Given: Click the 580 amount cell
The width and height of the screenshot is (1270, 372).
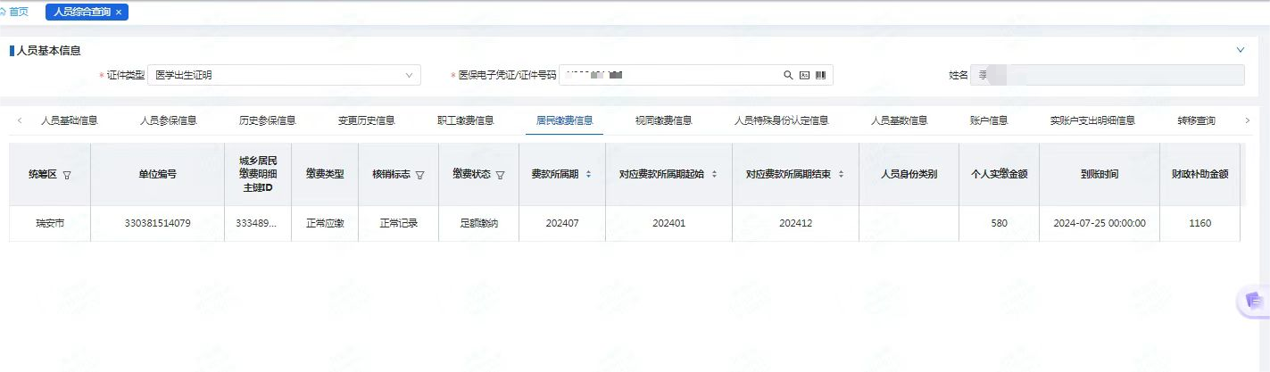Looking at the screenshot, I should tap(1000, 223).
